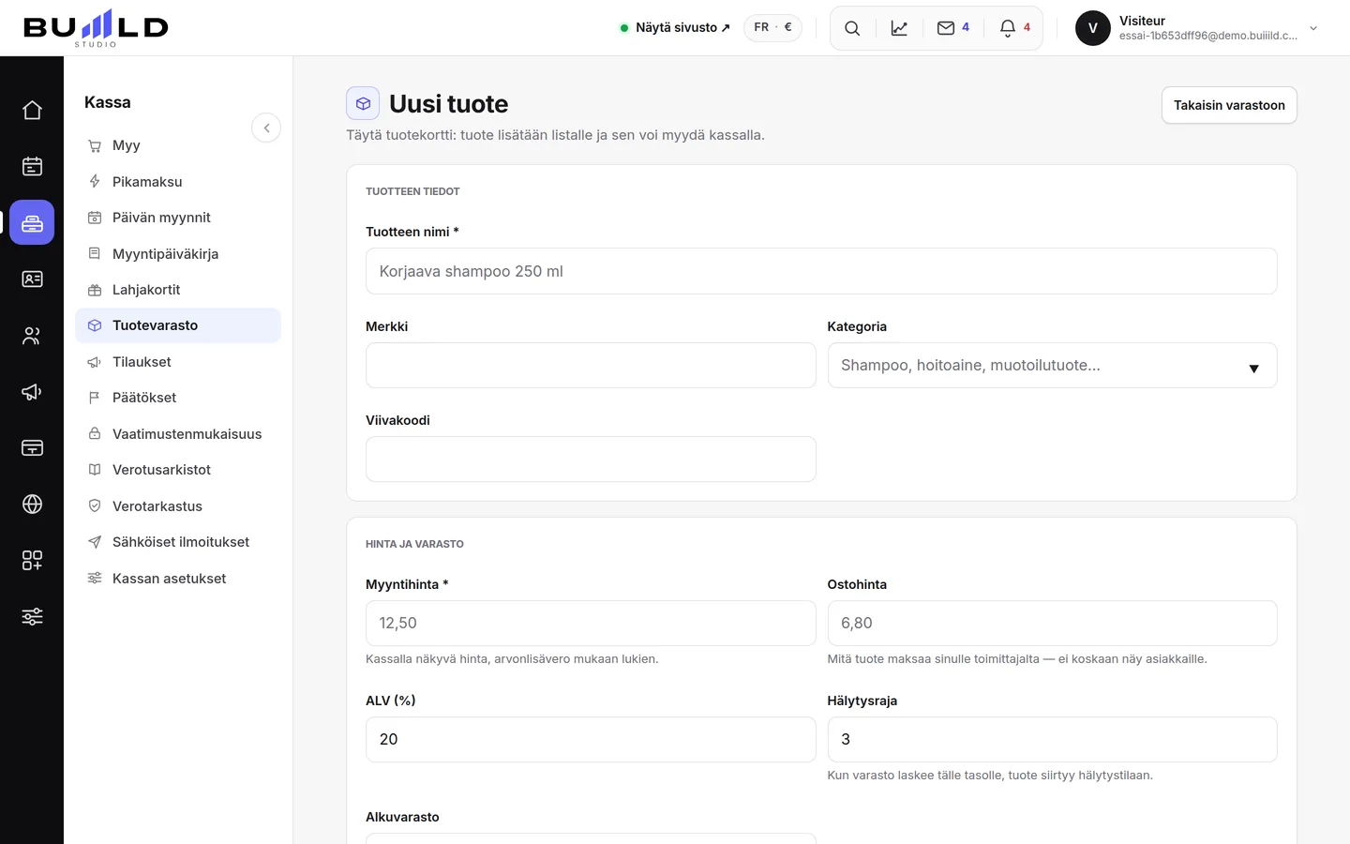The height and width of the screenshot is (844, 1350).
Task: Open the calendar icon in left rail
Action: 32,167
